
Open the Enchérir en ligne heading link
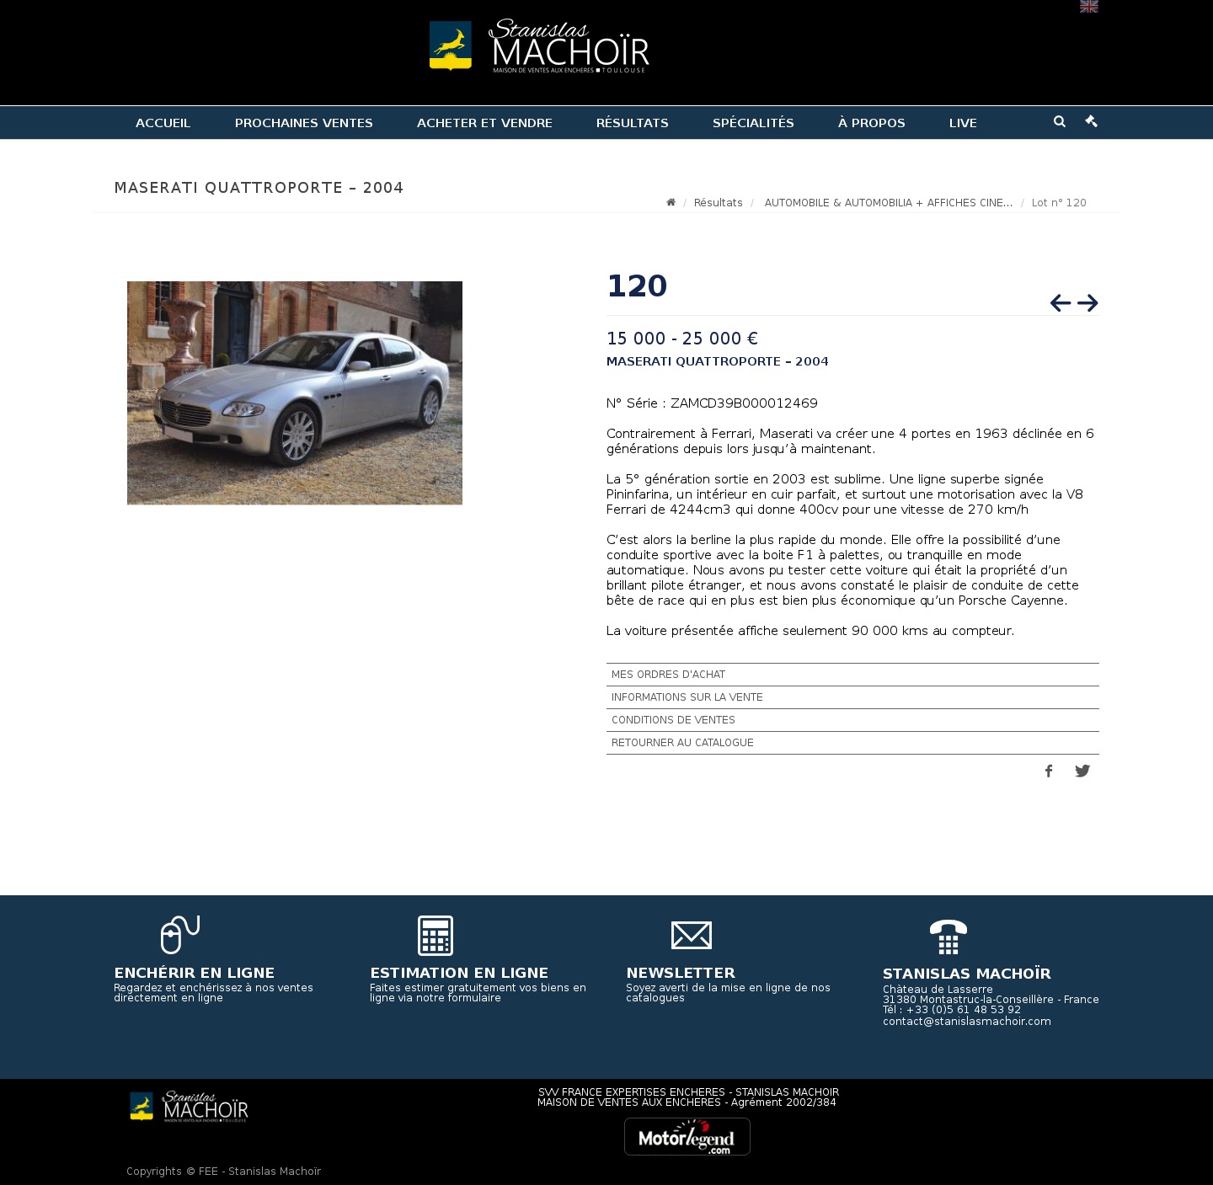click(195, 973)
